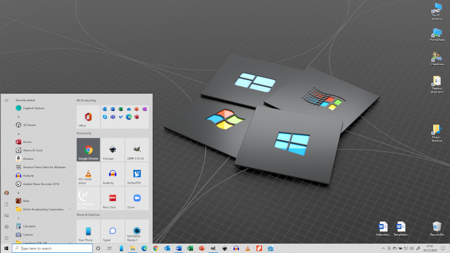Open the Nero Start tile
The height and width of the screenshot is (253, 450).
tap(112, 199)
